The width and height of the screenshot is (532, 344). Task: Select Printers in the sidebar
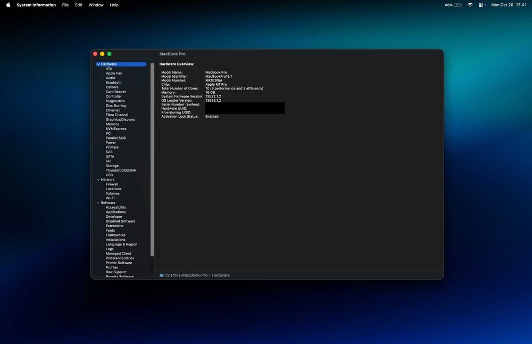[112, 148]
